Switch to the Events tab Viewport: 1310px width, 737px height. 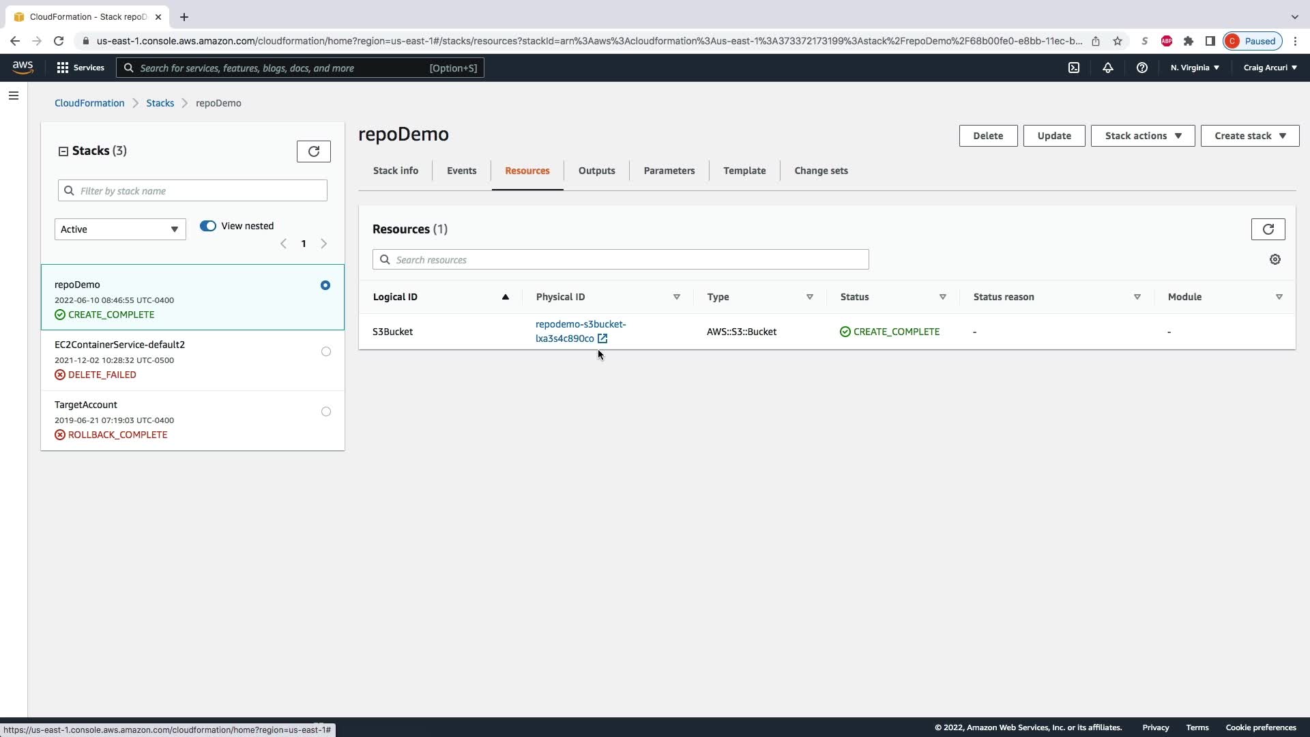[461, 171]
